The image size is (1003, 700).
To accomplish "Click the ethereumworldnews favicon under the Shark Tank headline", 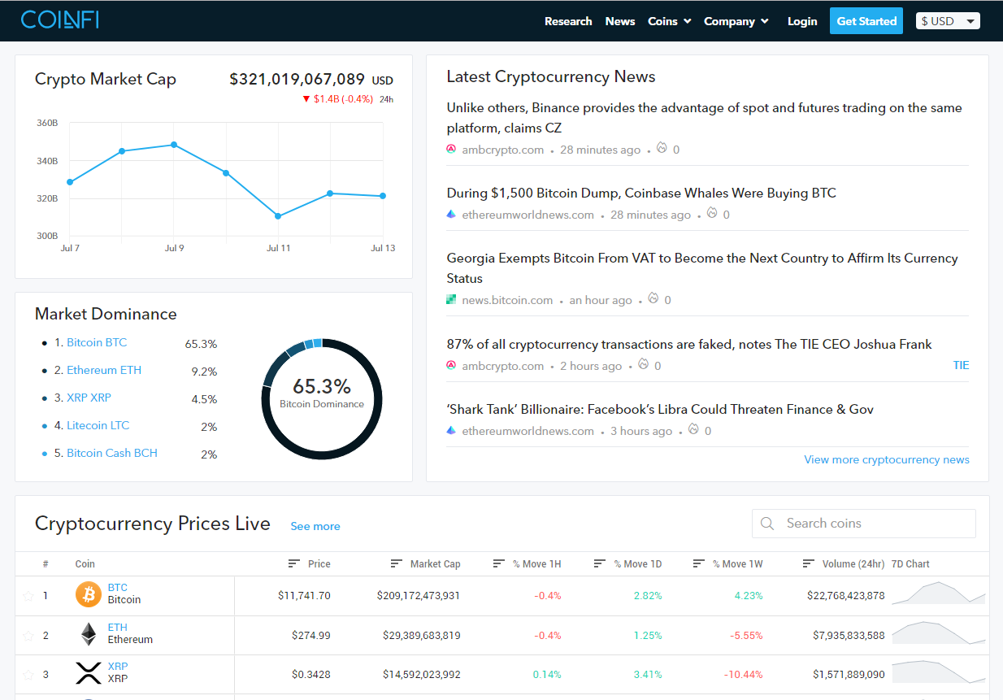I will click(452, 431).
